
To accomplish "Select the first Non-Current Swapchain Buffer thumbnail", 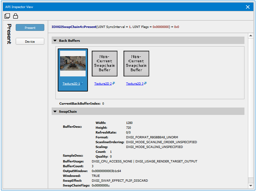I will (x=105, y=64).
